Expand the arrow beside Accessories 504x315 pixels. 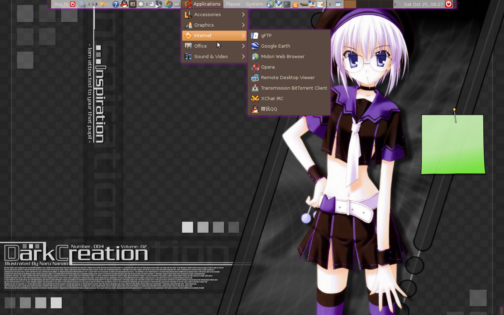[243, 14]
